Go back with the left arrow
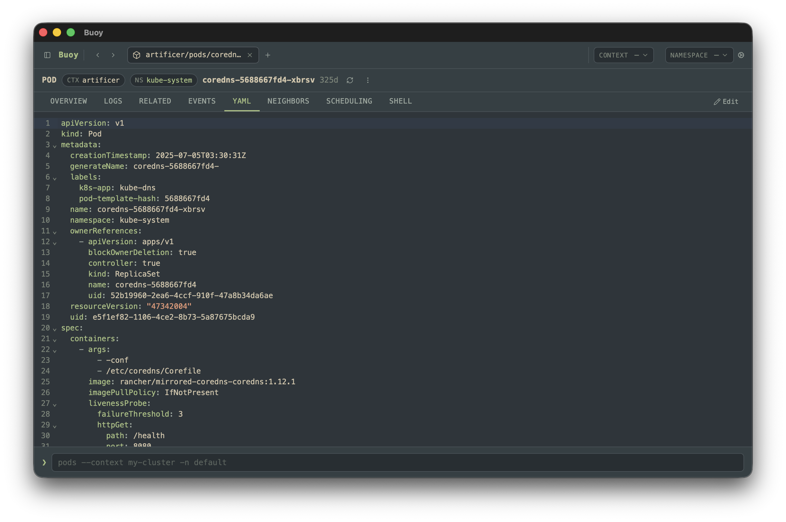 coord(98,55)
